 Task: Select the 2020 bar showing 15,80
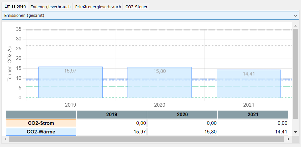pos(160,83)
